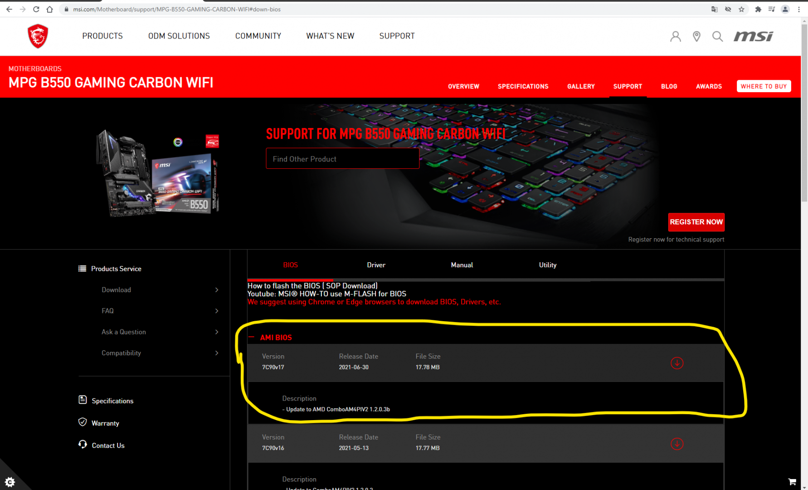Switch to the Utility tab

pos(548,265)
